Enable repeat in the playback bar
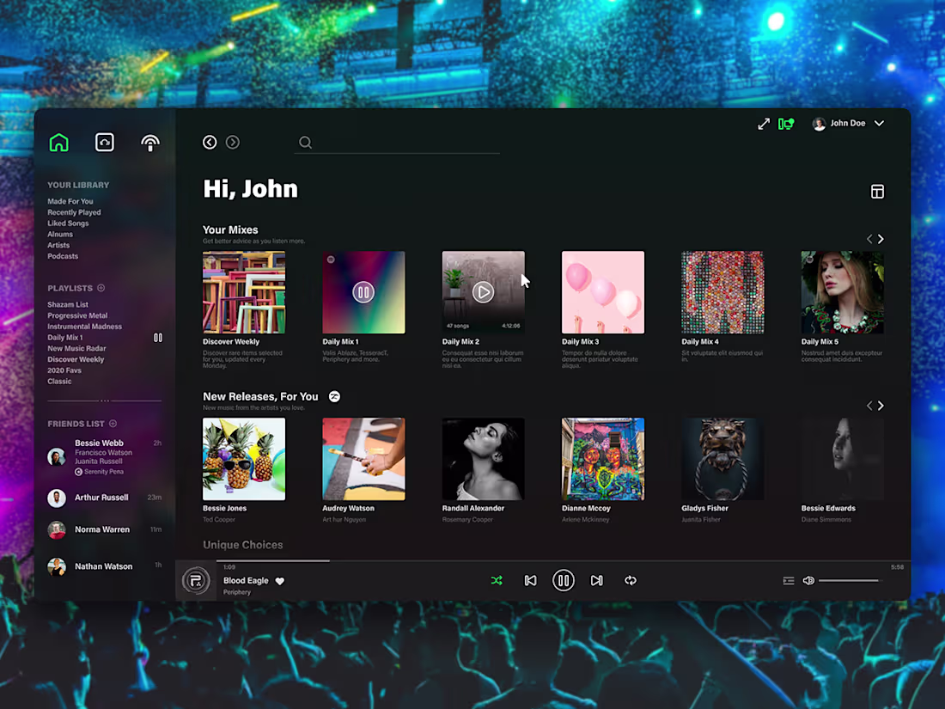This screenshot has height=709, width=945. (631, 580)
